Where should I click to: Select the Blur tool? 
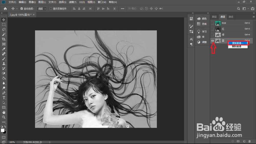[x=4, y=83]
